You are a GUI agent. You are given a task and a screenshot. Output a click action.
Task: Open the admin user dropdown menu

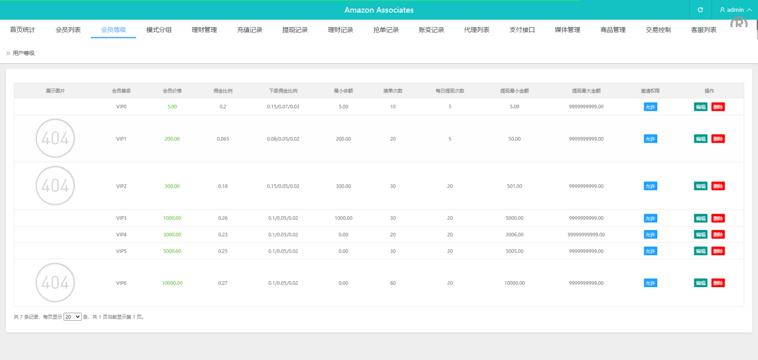click(734, 10)
